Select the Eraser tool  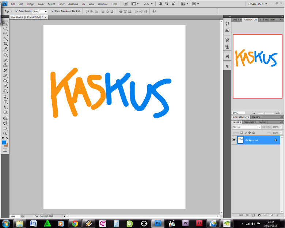click(x=5, y=76)
